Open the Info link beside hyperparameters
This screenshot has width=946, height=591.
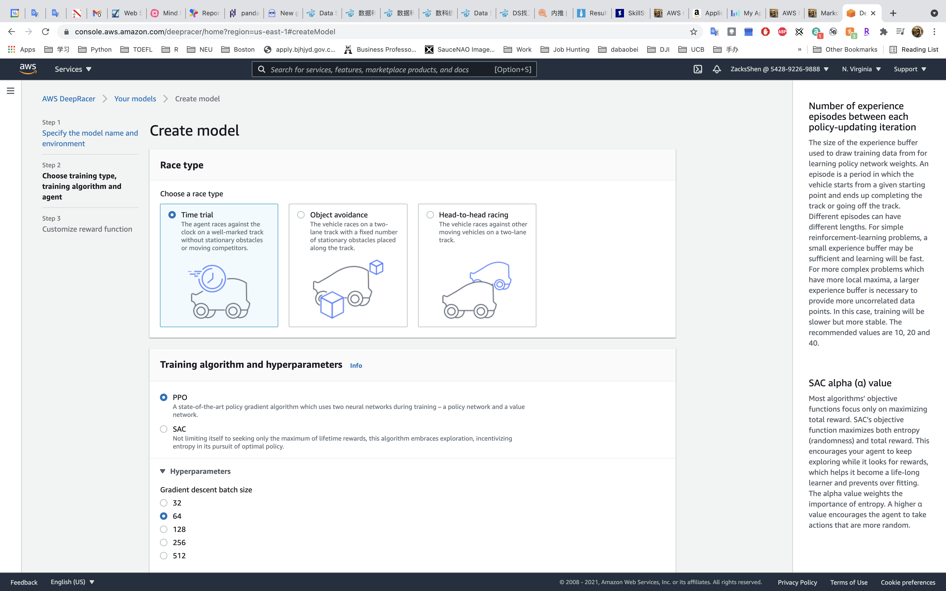(x=356, y=365)
